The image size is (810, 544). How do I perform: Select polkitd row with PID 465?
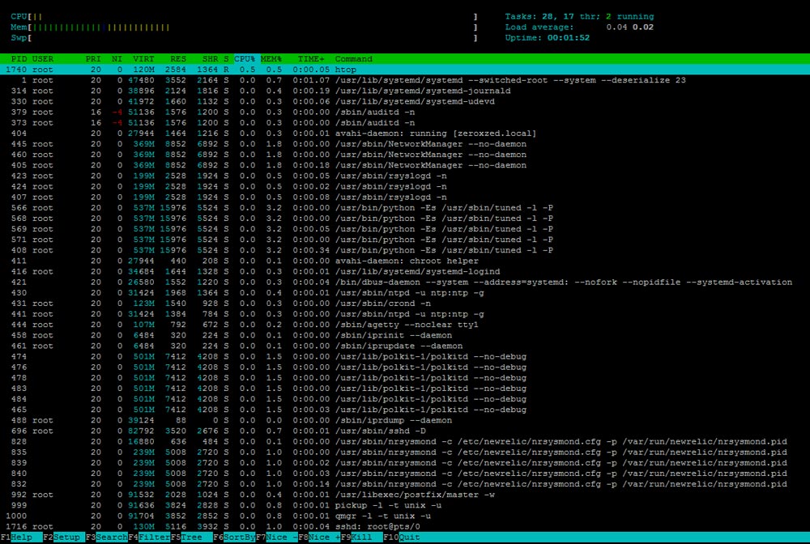click(x=405, y=410)
